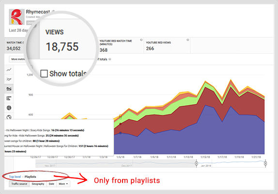Select the Geography tab
The image size is (278, 194).
[x=38, y=184]
